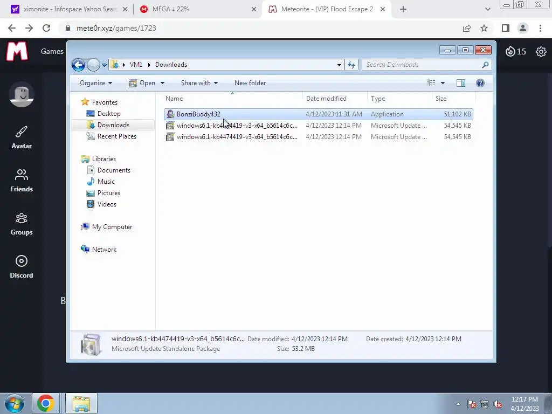The width and height of the screenshot is (552, 414).
Task: Toggle Chrome side panel
Action: coord(506,28)
